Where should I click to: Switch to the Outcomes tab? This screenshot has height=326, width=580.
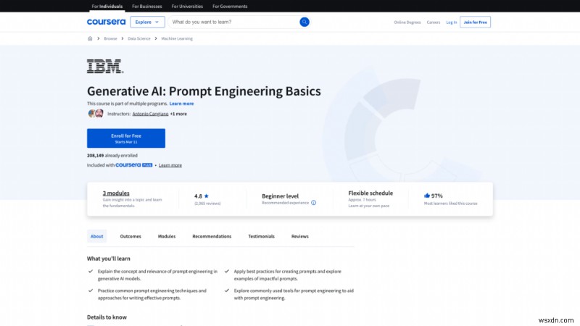(130, 236)
